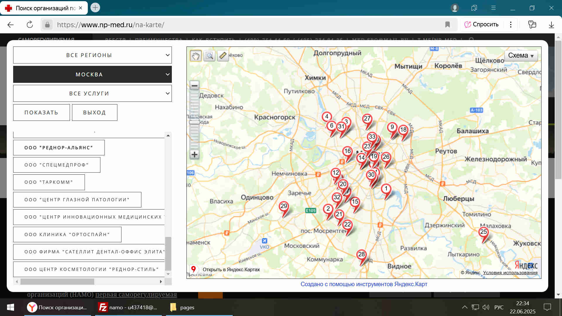The image size is (562, 316).
Task: Click the map zoom level slider handle
Action: pos(194,122)
